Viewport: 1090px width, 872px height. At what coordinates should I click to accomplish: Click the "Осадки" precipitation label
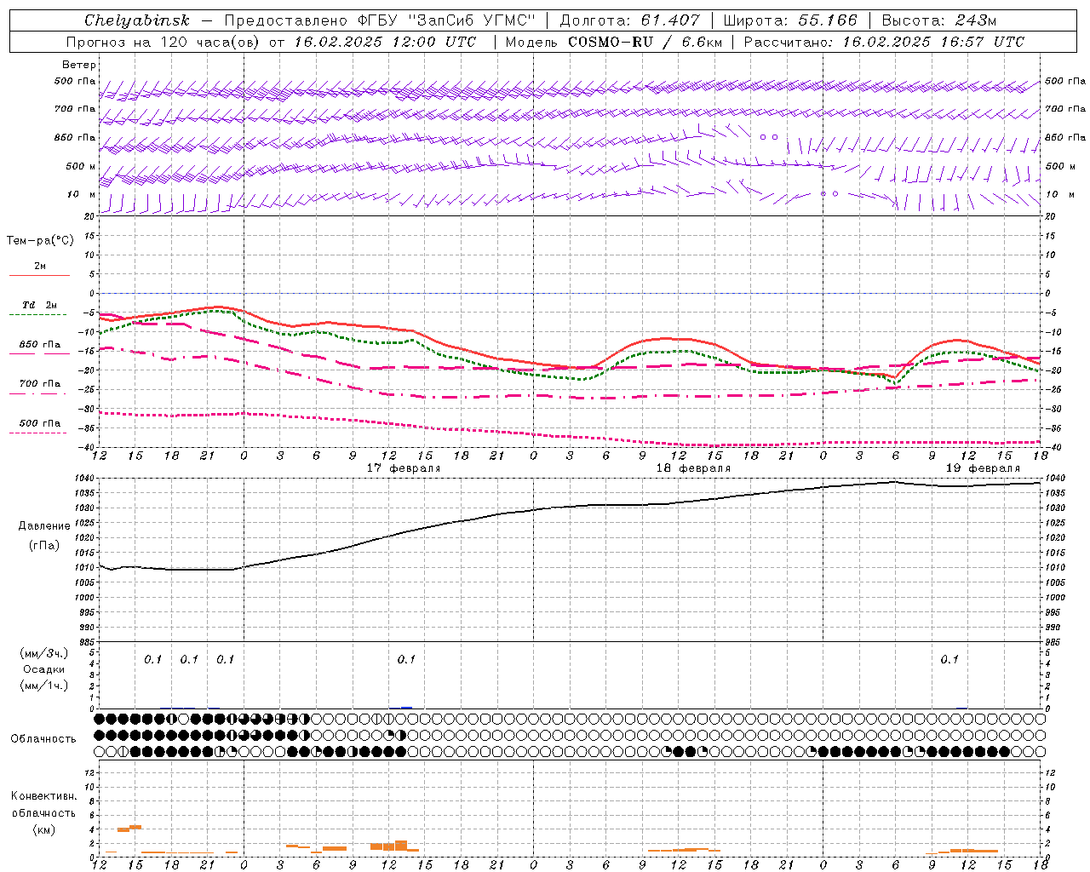44,669
